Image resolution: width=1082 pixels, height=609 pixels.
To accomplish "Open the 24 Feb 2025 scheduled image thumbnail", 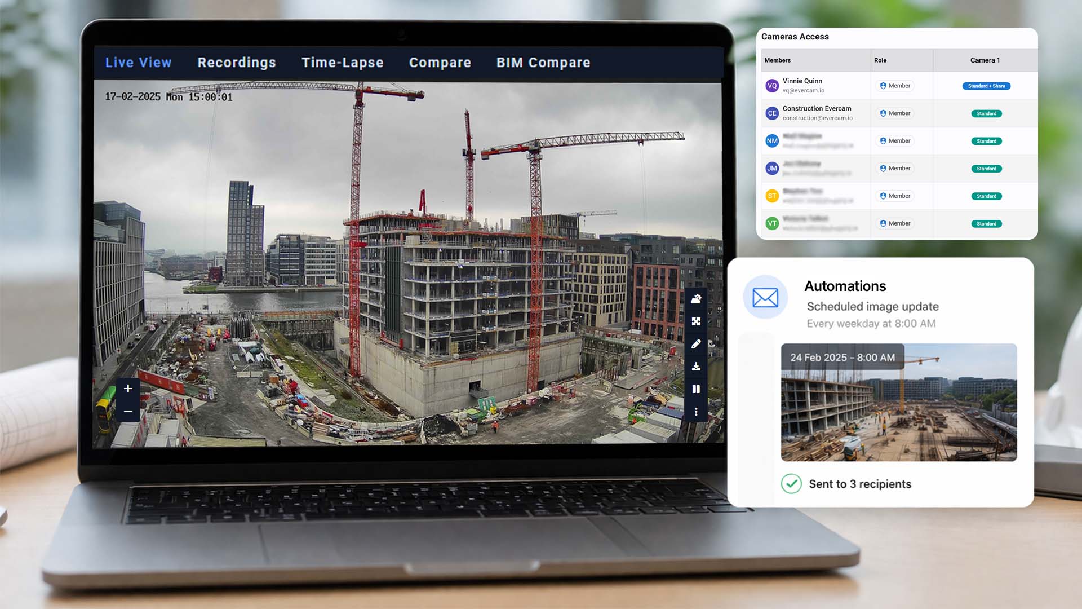I will point(898,403).
